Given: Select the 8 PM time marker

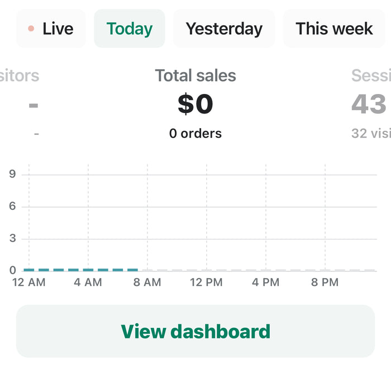Looking at the screenshot, I should [325, 283].
